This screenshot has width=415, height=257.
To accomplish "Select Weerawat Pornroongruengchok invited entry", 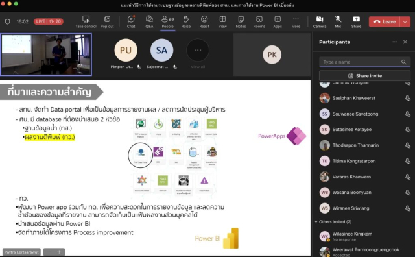I will click(364, 251).
